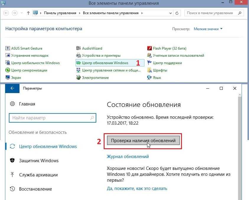Screen dimensions: 249x200
Task: Click the search magnifier in Control Panel
Action: pyautogui.click(x=240, y=13)
